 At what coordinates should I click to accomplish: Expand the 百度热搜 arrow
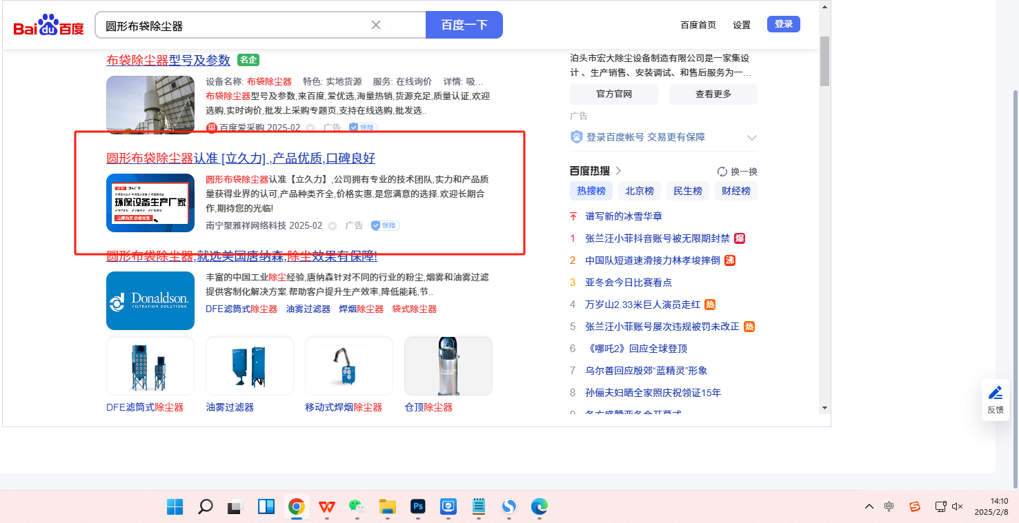pyautogui.click(x=618, y=171)
